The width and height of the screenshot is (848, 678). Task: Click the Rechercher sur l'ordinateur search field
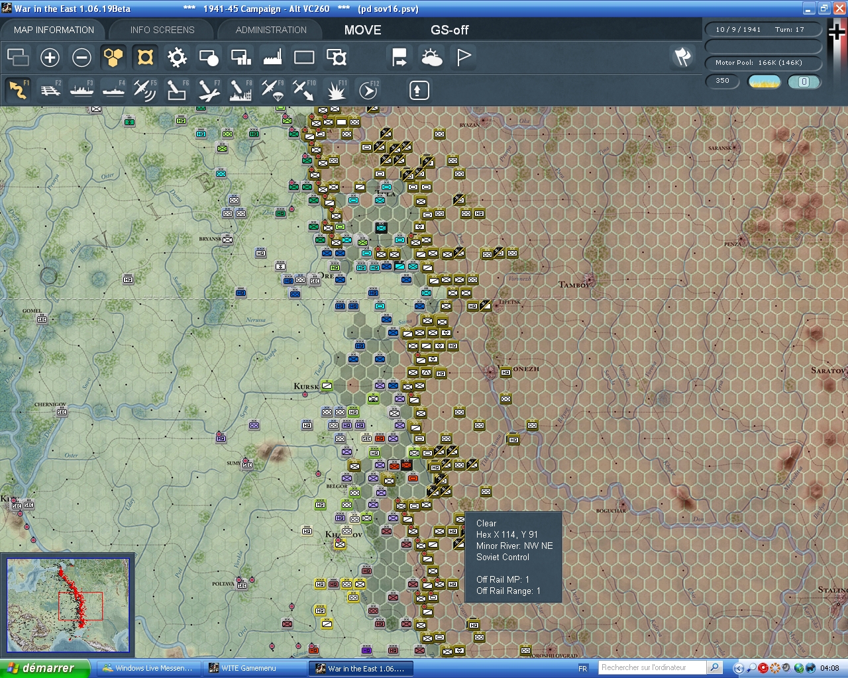pyautogui.click(x=653, y=667)
